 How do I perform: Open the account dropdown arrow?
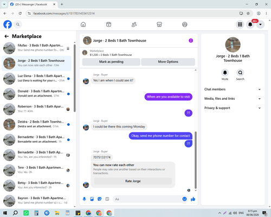click(x=260, y=24)
